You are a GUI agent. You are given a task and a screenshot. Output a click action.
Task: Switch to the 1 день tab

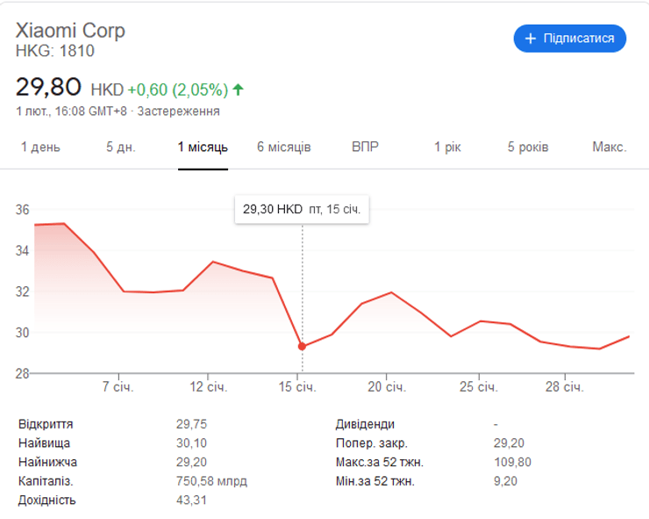tap(40, 147)
